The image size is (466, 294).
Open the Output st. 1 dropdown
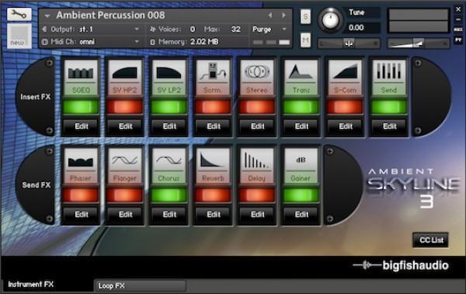pos(137,29)
